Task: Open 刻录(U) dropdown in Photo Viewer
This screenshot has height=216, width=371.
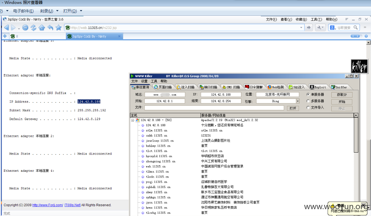Action: 49,11
